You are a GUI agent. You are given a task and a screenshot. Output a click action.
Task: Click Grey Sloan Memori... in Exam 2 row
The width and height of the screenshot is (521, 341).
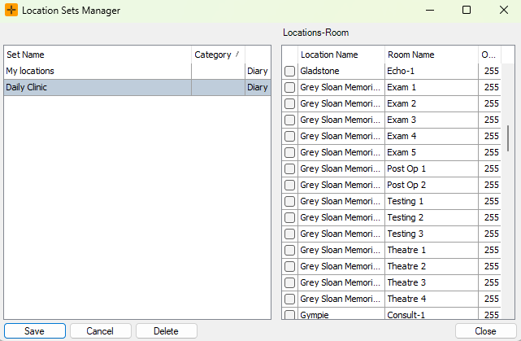(x=341, y=103)
